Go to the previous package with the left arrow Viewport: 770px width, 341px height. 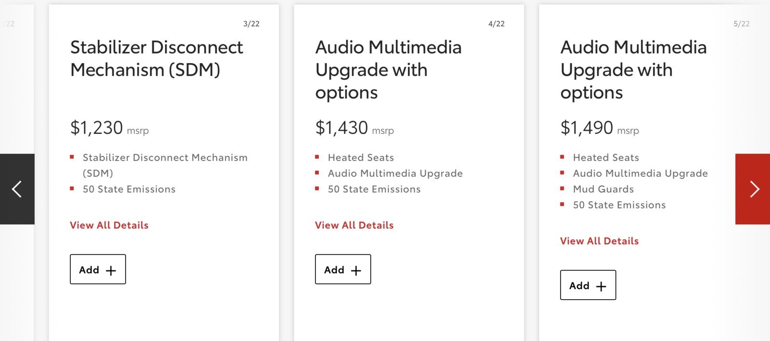click(17, 189)
